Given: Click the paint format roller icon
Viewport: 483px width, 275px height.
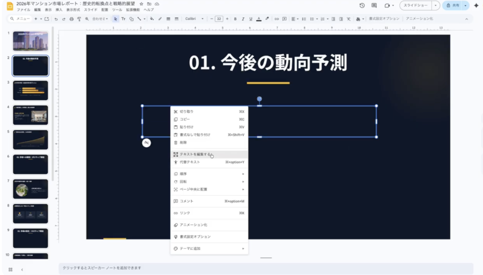Looking at the screenshot, I should pos(79,19).
